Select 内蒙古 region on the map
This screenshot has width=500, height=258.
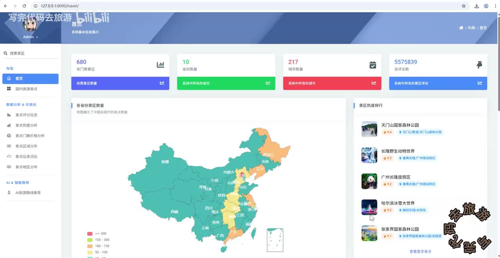229,172
